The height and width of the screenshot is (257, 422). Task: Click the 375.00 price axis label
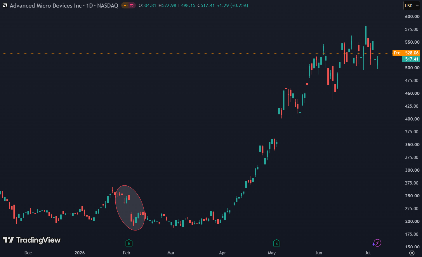pyautogui.click(x=412, y=132)
